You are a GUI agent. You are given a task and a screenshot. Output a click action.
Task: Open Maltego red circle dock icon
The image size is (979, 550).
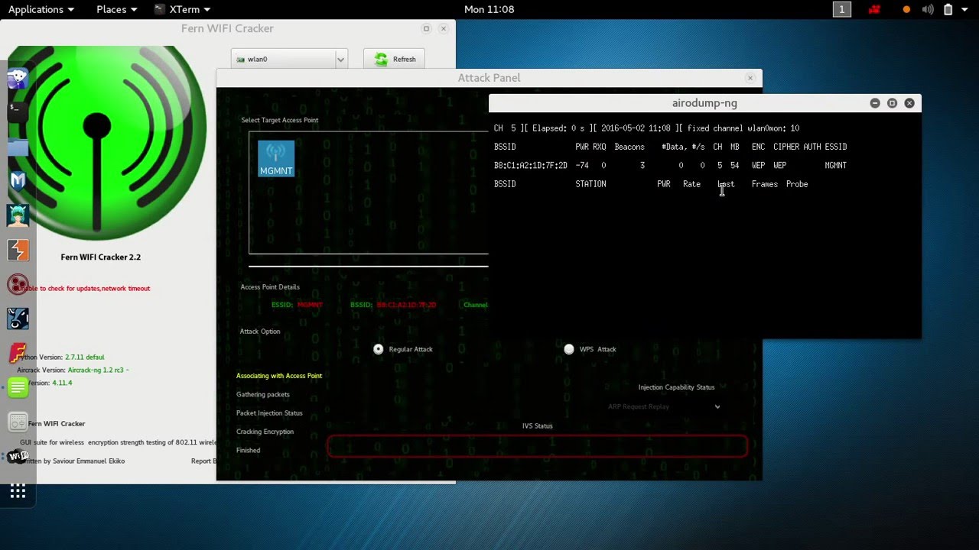pyautogui.click(x=18, y=284)
